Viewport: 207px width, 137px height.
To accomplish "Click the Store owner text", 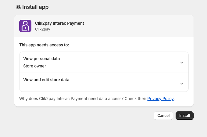I will click(34, 66).
